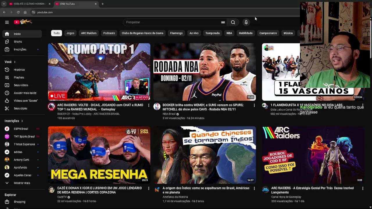Select the ARC Raiders filter chip
372x209 pixels.
[89, 33]
